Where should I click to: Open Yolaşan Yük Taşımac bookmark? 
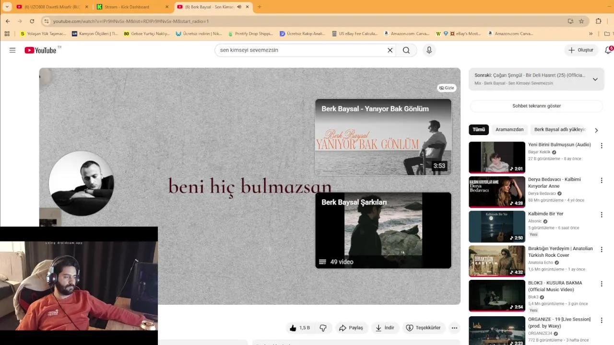pyautogui.click(x=43, y=34)
